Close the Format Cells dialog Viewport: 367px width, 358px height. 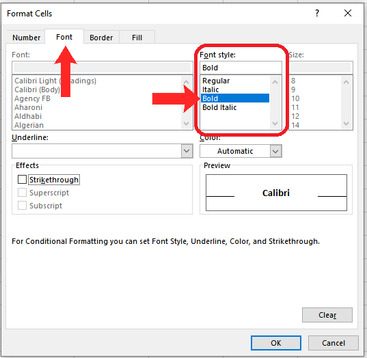tap(348, 13)
